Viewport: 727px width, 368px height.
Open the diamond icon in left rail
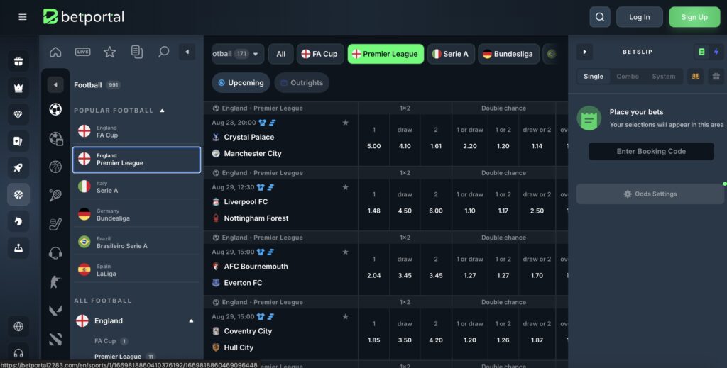click(x=18, y=114)
